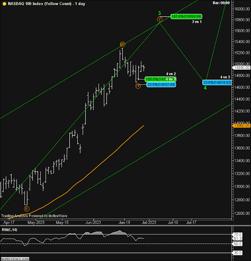Click the 13400.00 price axis label
Image resolution: width=251 pixels, height=261 pixels.
point(242,161)
